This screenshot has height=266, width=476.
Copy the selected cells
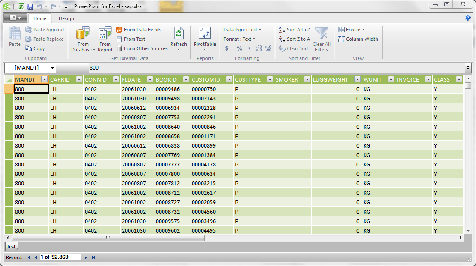(35, 48)
